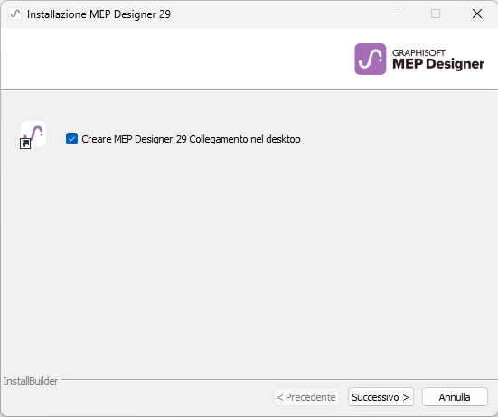The width and height of the screenshot is (498, 417).
Task: Close the installer window
Action: 476,14
